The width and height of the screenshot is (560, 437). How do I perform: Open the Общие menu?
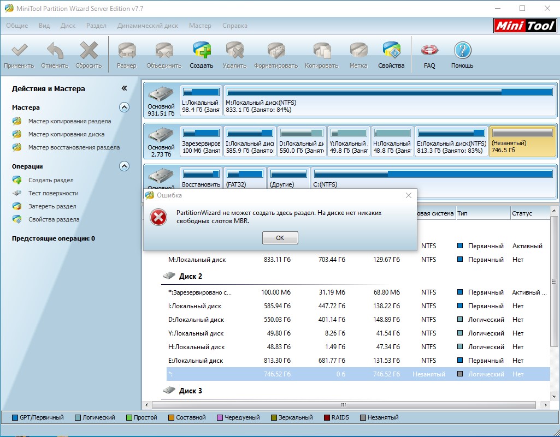coord(17,26)
